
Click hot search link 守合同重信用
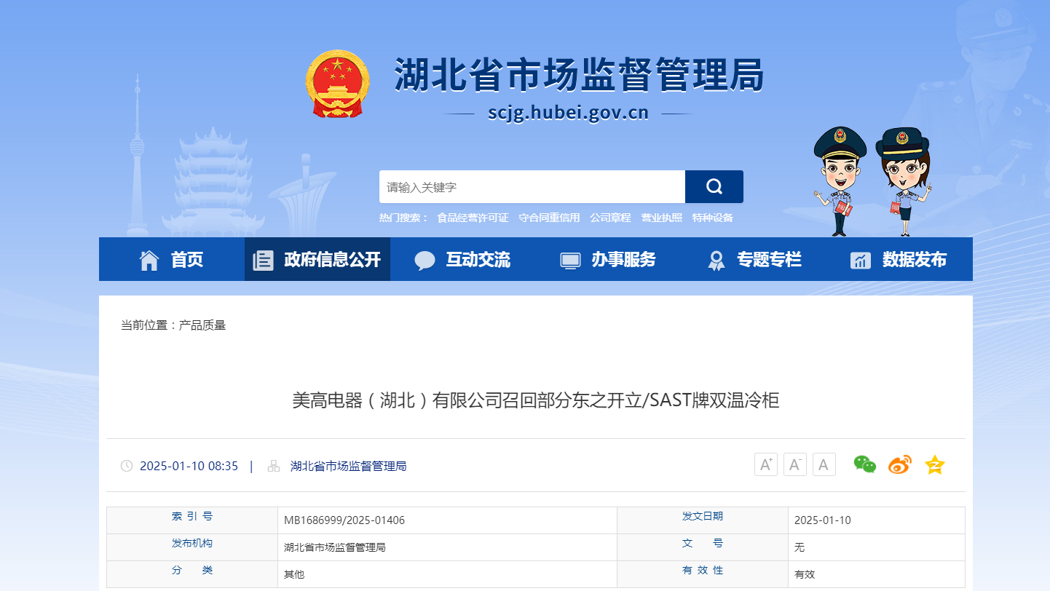point(549,218)
